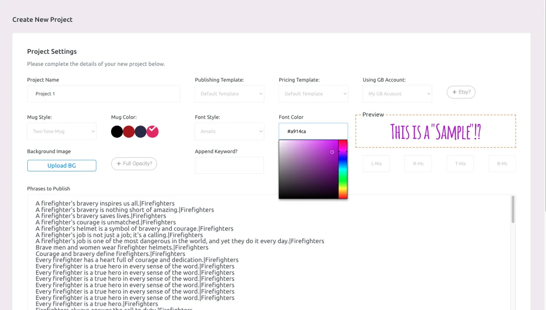Toggle the Full Opacity? option
The height and width of the screenshot is (310, 546).
click(x=134, y=164)
